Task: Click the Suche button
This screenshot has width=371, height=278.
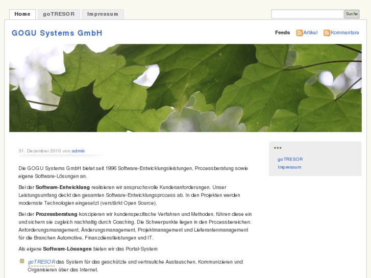Action: click(x=352, y=14)
